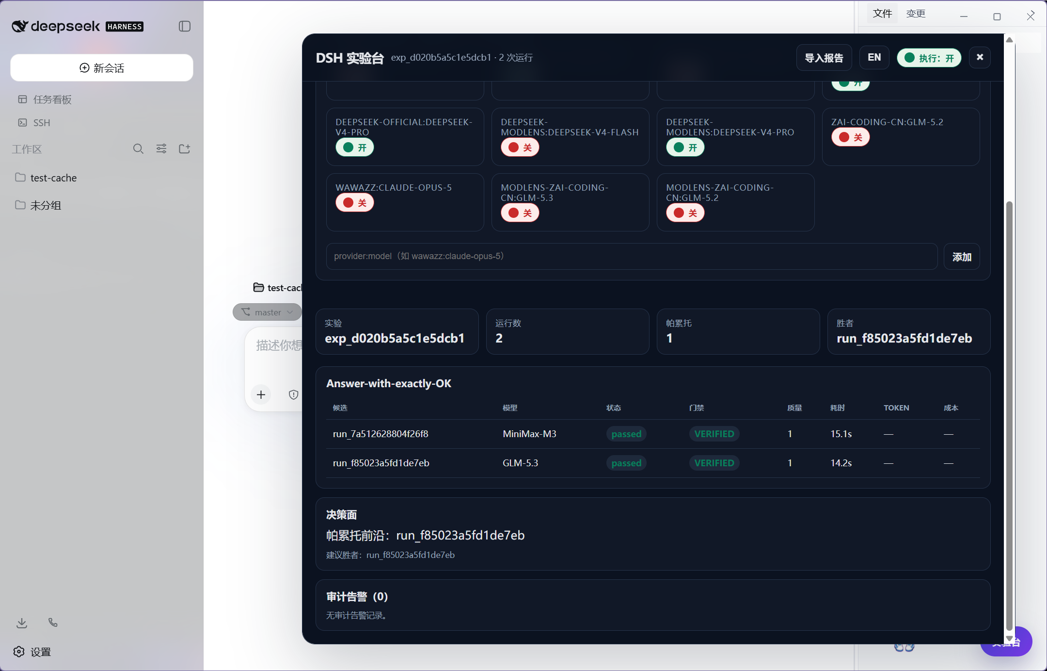Enable ZAI-CODING-CN:GLM-5.2 model toggle
The height and width of the screenshot is (671, 1047).
tap(851, 137)
